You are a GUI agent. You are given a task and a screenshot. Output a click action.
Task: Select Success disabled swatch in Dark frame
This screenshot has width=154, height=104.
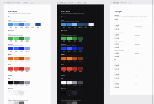(x=80, y=38)
